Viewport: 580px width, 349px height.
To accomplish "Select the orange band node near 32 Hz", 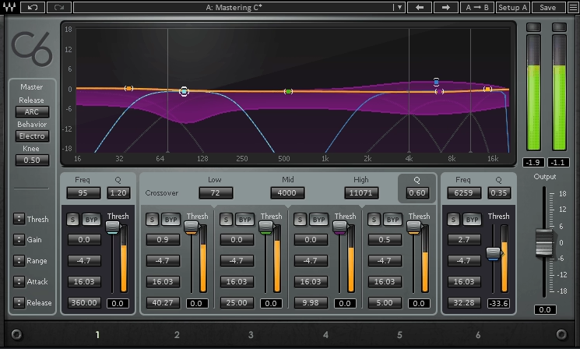I will (128, 88).
